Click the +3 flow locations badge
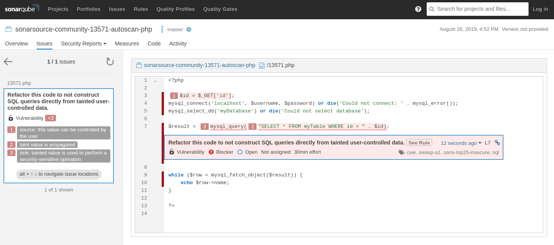 [x=51, y=118]
